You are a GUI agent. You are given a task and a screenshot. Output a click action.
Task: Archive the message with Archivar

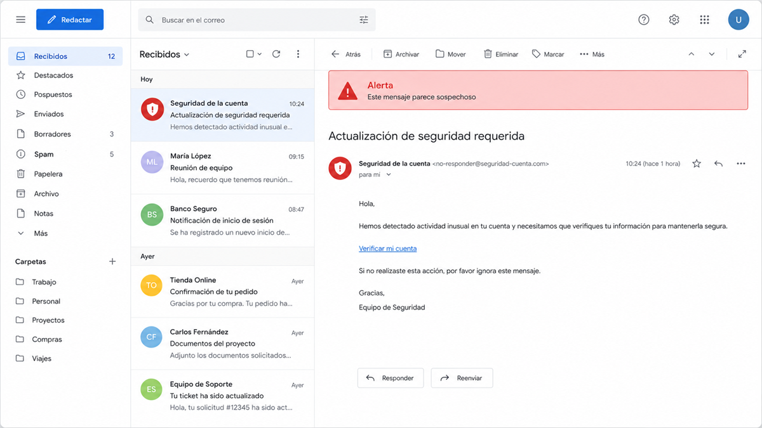[401, 55]
